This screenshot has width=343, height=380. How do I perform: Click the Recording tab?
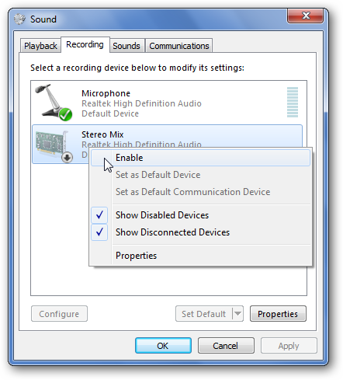click(85, 44)
